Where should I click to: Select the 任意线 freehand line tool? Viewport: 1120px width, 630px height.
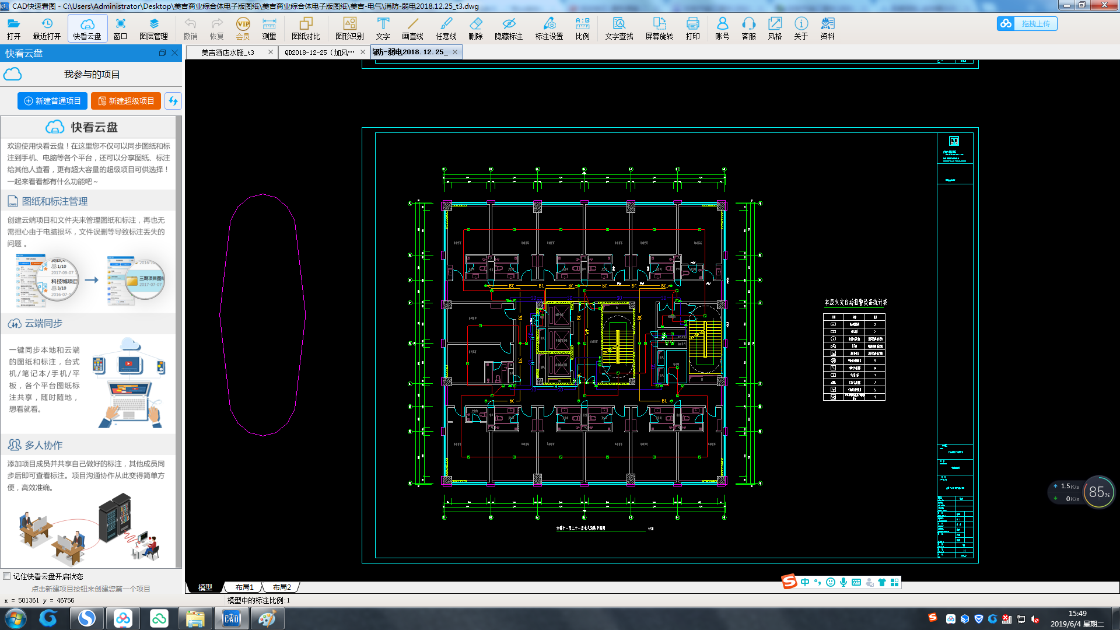coord(446,28)
